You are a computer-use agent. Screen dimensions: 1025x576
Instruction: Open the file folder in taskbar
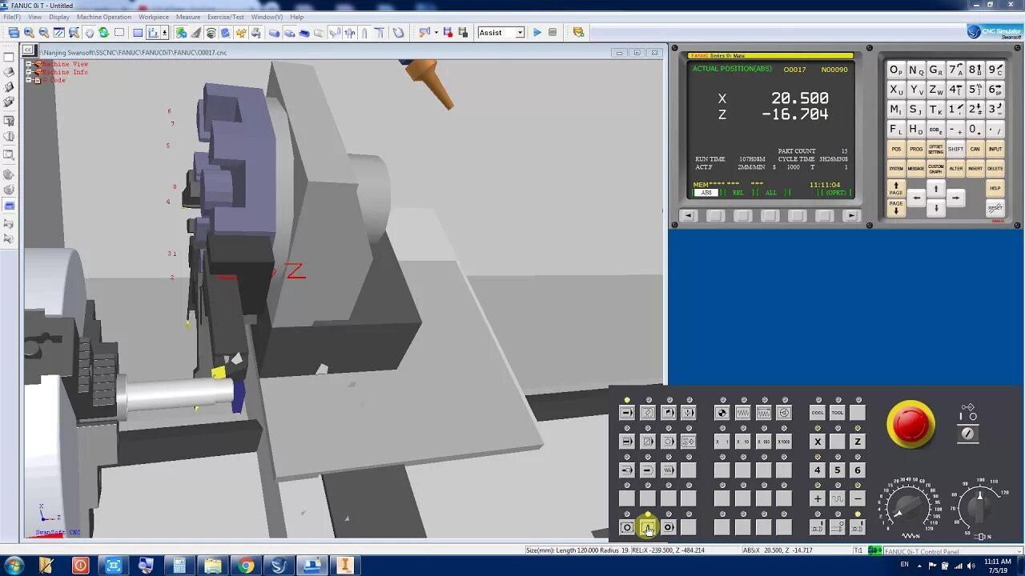point(213,566)
